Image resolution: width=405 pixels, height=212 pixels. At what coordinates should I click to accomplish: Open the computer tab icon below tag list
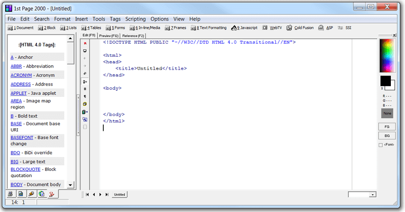tap(10, 194)
